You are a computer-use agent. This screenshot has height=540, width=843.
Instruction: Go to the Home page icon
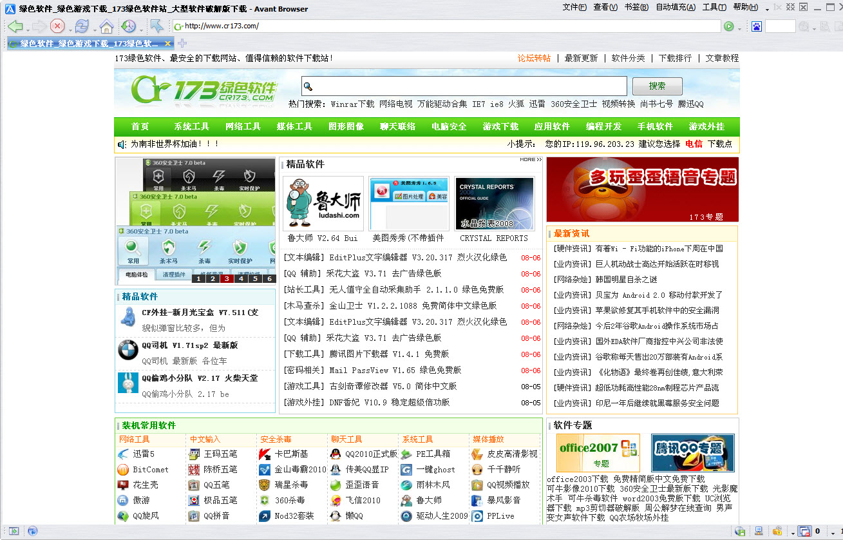[106, 26]
